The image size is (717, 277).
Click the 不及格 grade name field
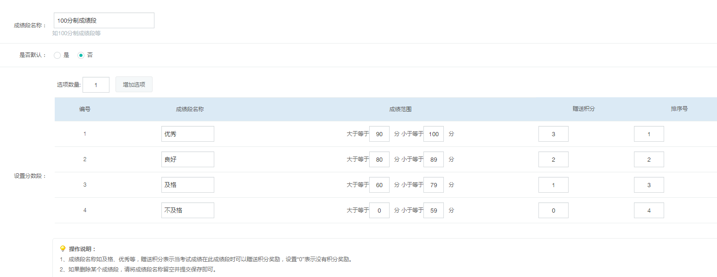click(188, 210)
